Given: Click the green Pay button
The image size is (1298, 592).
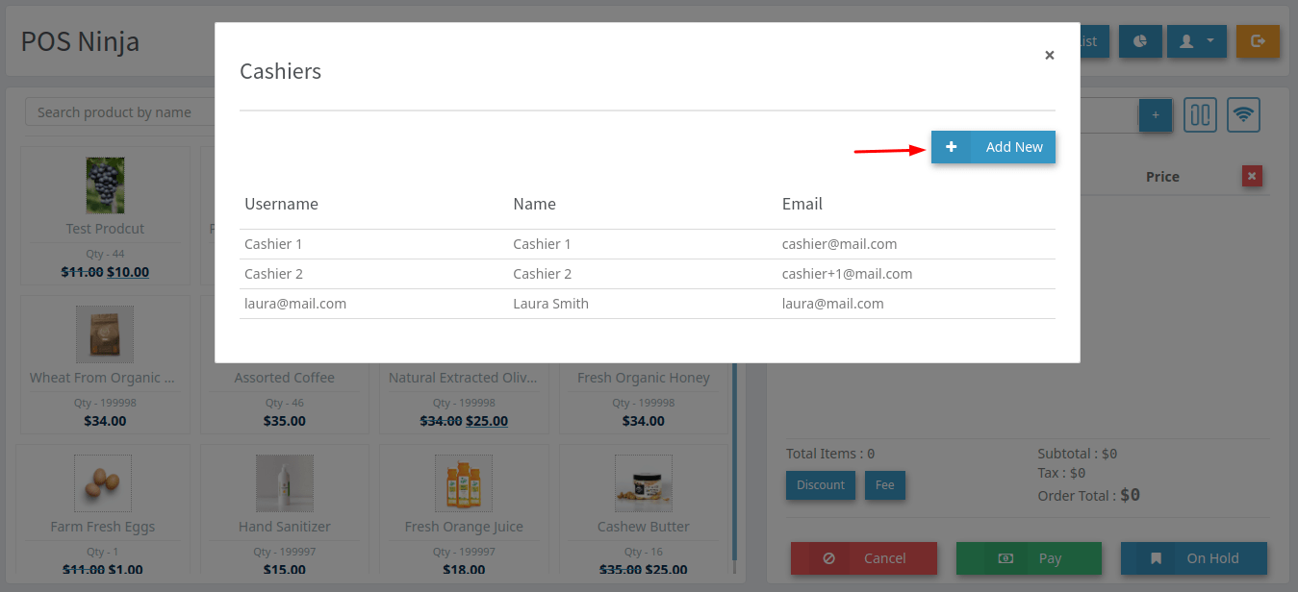Looking at the screenshot, I should pyautogui.click(x=1028, y=558).
